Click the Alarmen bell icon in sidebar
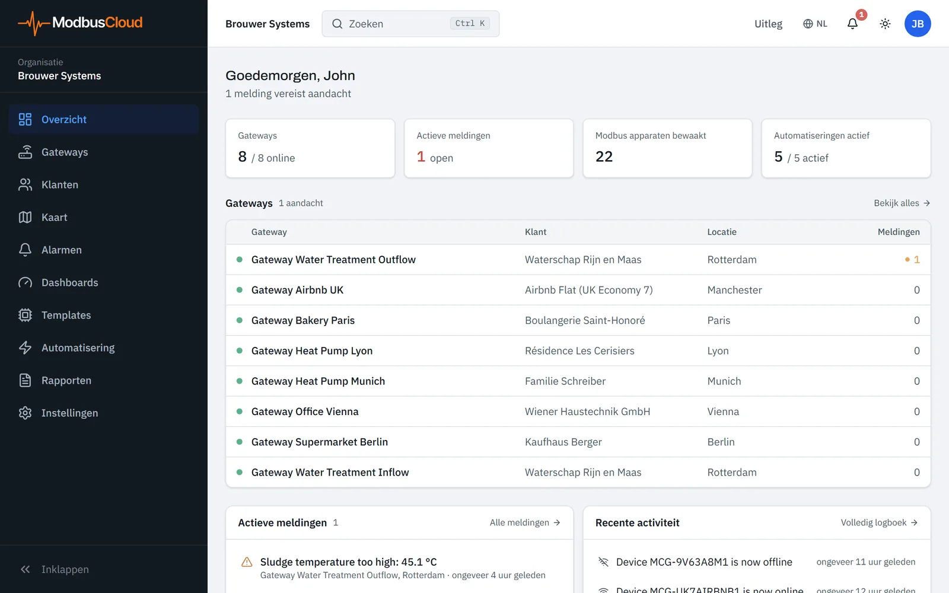The width and height of the screenshot is (949, 593). click(x=25, y=250)
